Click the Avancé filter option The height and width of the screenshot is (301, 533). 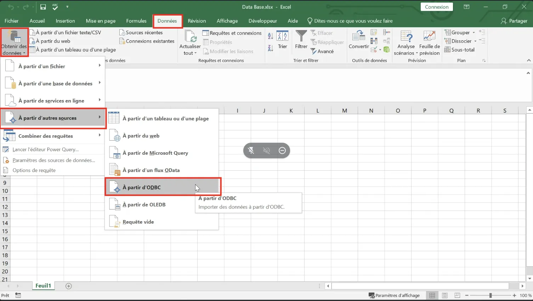tap(322, 51)
